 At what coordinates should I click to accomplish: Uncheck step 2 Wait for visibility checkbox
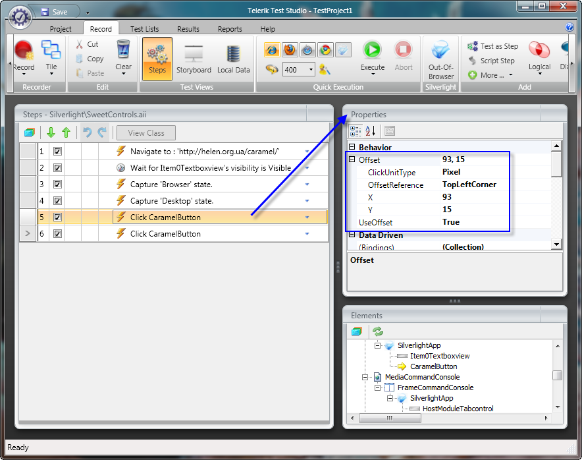[x=57, y=168]
